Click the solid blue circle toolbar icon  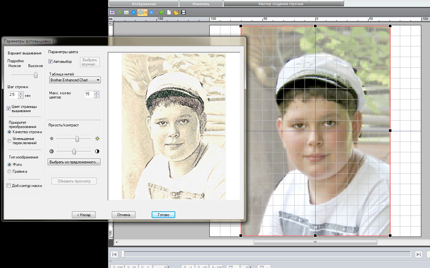[133, 12]
